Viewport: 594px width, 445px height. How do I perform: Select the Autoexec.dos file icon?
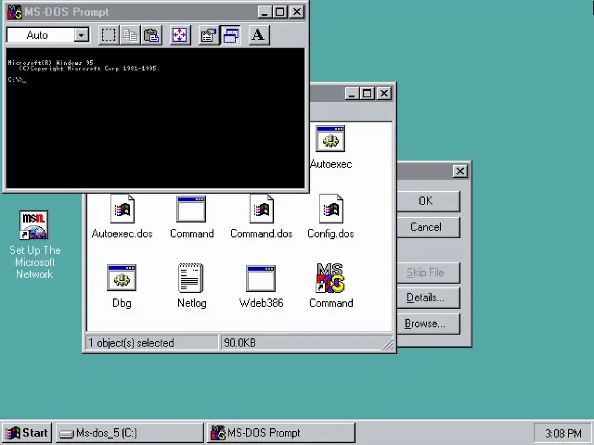(122, 209)
